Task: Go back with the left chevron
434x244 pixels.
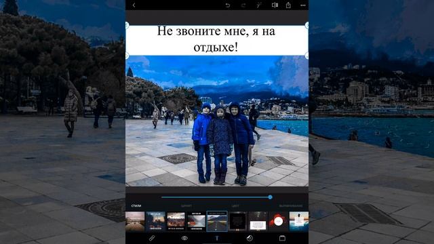Action: pos(134,5)
